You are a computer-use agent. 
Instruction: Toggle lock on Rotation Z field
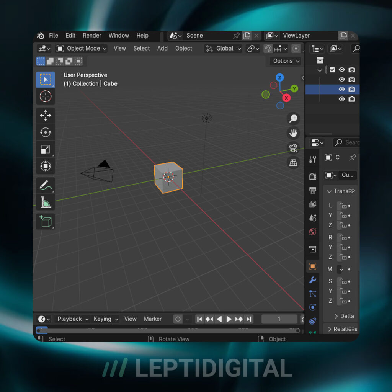click(343, 257)
